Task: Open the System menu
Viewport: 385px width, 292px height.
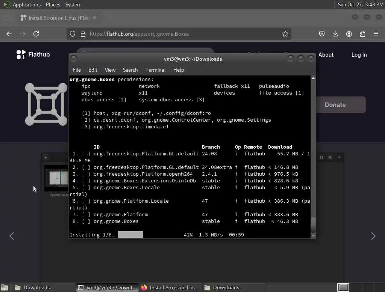Action: tap(73, 5)
